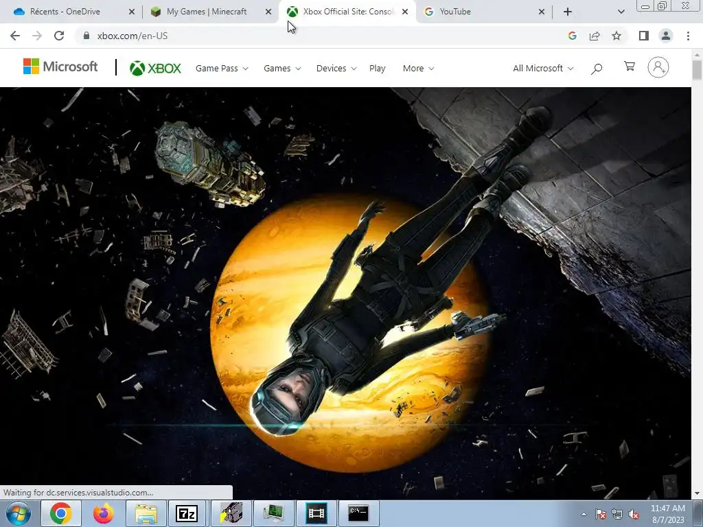
Task: Click the Google icon in address bar
Action: point(572,36)
